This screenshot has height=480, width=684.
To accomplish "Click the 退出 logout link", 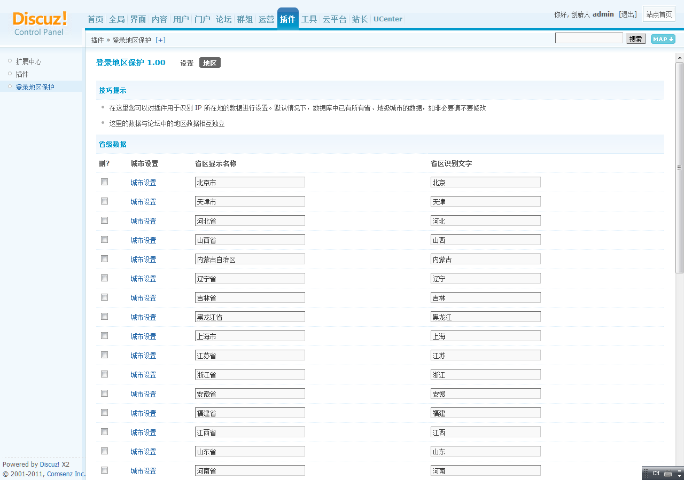I will pos(628,14).
